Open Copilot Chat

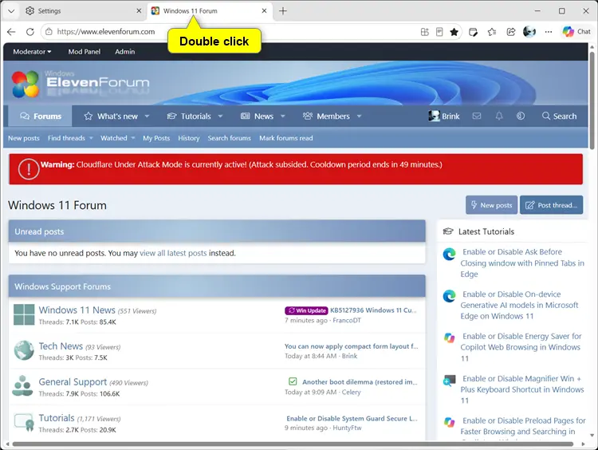(576, 32)
